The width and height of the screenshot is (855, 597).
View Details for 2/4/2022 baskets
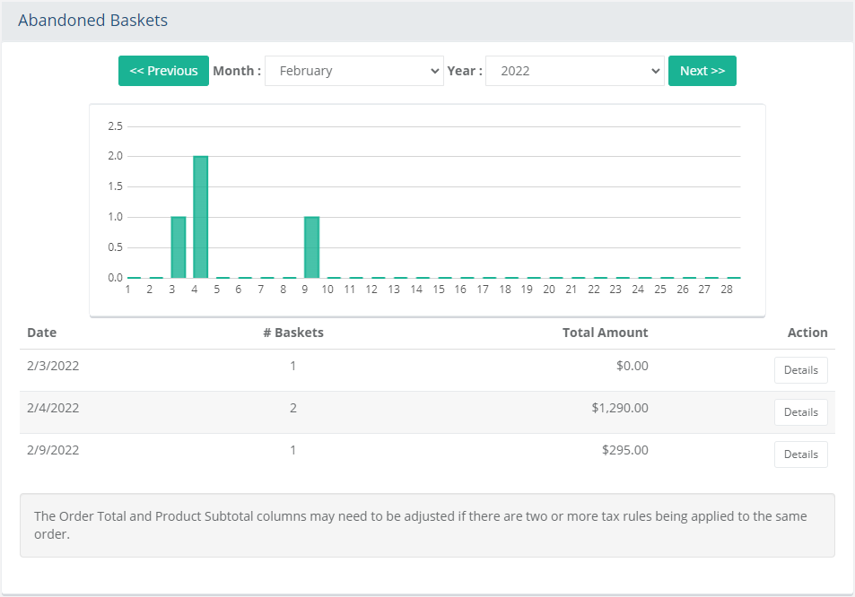[x=800, y=412]
